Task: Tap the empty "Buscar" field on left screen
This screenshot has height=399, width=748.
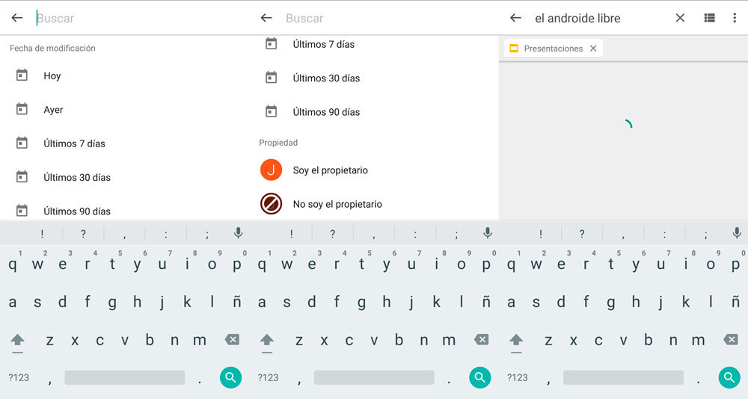Action: tap(135, 18)
